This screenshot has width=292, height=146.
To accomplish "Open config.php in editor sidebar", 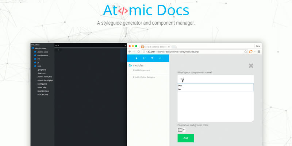I will [42, 84].
